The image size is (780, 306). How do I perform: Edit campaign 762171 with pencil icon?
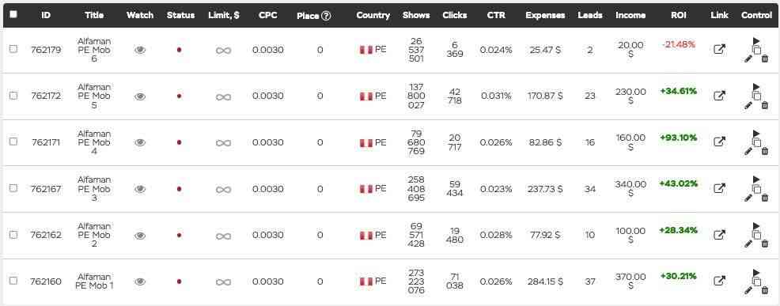pos(748,151)
